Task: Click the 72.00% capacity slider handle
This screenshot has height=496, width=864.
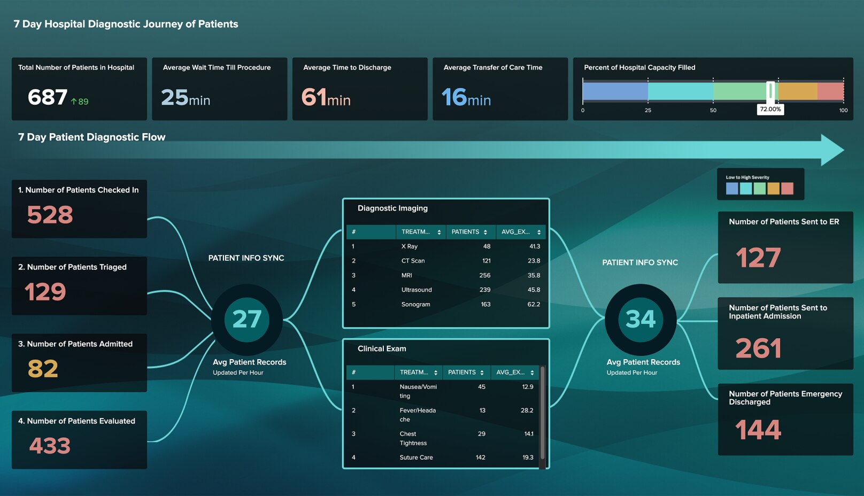Action: tap(770, 91)
